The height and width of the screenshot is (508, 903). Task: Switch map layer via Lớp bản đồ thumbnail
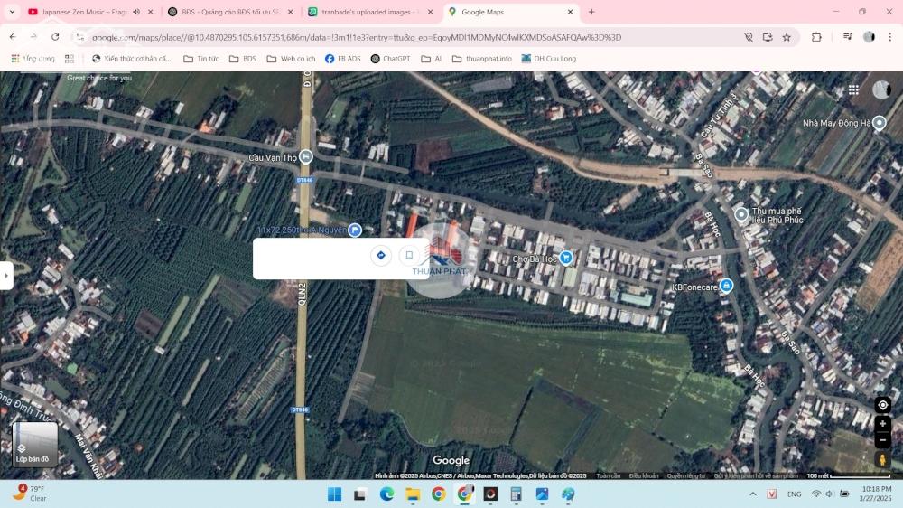[x=34, y=444]
